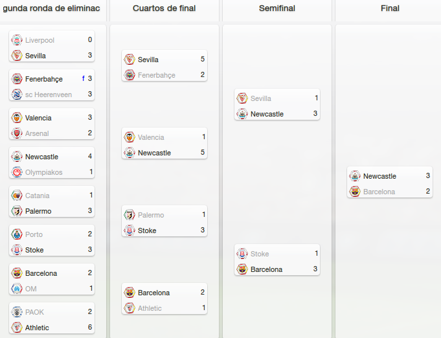Click PAOK club badge

17,312
